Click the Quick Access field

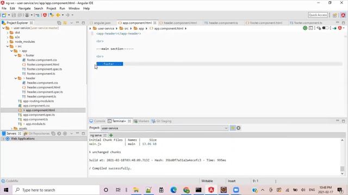pos(318,15)
